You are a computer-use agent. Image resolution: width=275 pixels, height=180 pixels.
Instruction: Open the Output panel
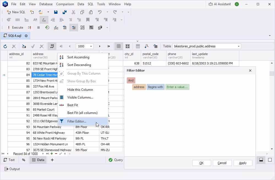tap(12, 169)
